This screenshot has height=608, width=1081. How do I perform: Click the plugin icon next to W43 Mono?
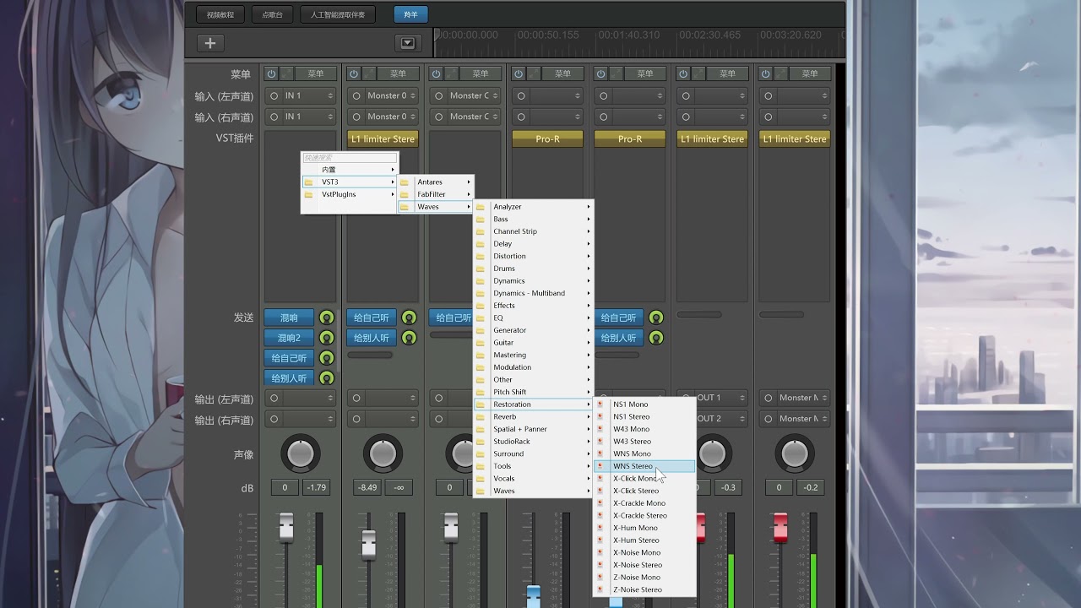(600, 429)
